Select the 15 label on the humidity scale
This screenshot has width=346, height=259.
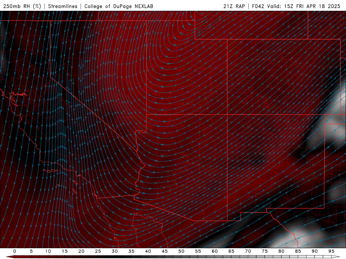pyautogui.click(x=64, y=251)
